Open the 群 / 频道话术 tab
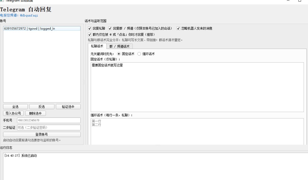The width and height of the screenshot is (308, 180). pos(119,46)
